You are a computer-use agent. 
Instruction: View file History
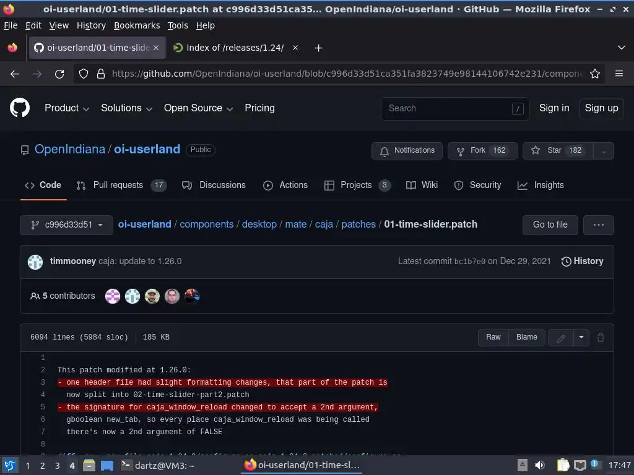(582, 262)
